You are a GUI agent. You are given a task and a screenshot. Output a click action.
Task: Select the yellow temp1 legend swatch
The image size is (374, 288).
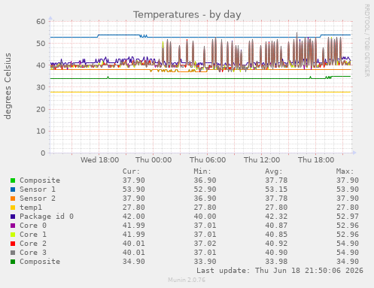(13, 208)
